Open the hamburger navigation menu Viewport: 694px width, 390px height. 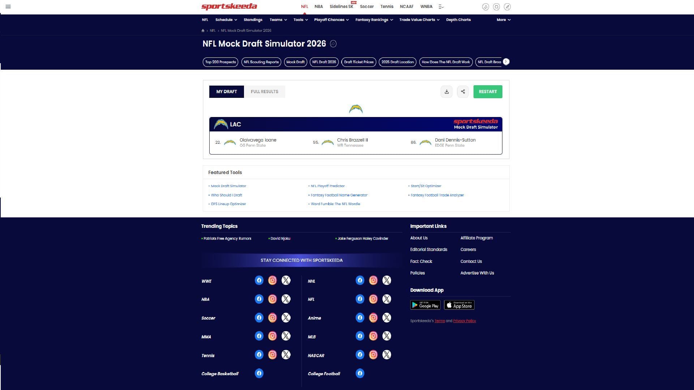point(8,6)
